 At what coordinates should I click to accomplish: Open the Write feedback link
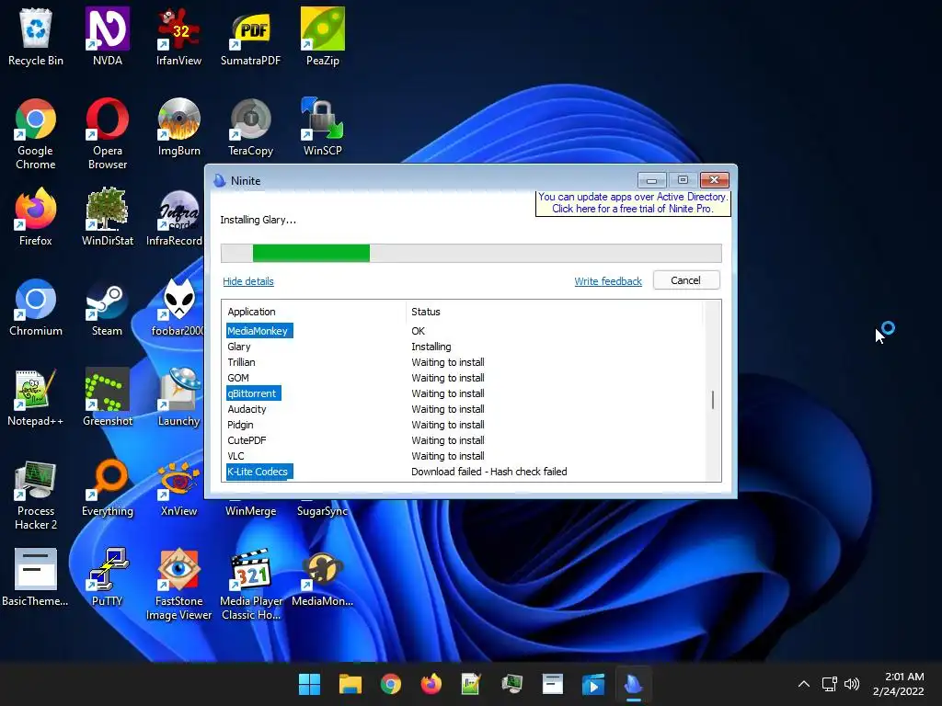click(x=608, y=281)
